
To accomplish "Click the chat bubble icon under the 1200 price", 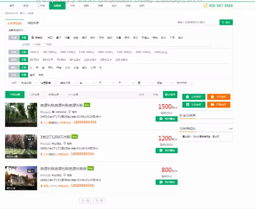I will tap(161, 151).
